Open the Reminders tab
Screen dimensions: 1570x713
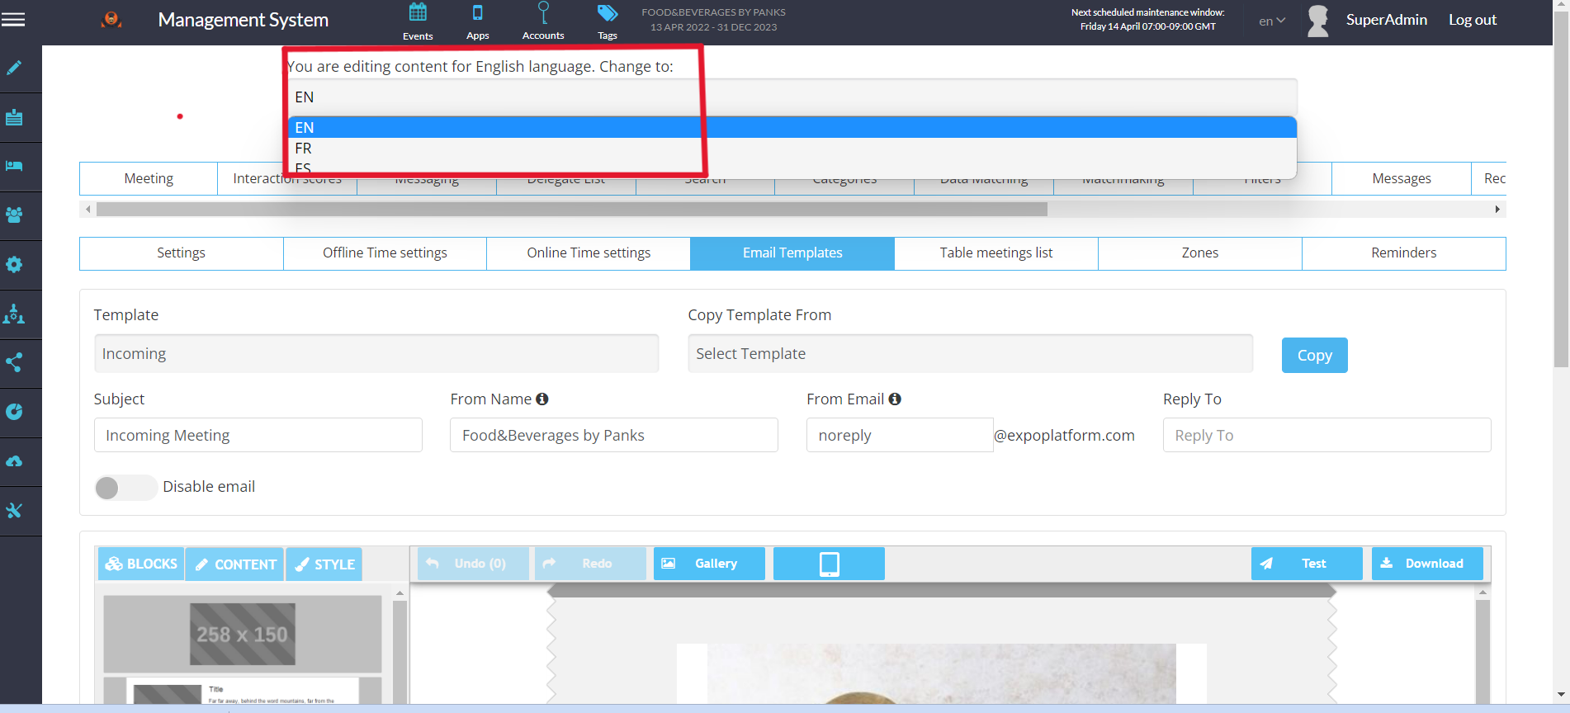(1404, 253)
